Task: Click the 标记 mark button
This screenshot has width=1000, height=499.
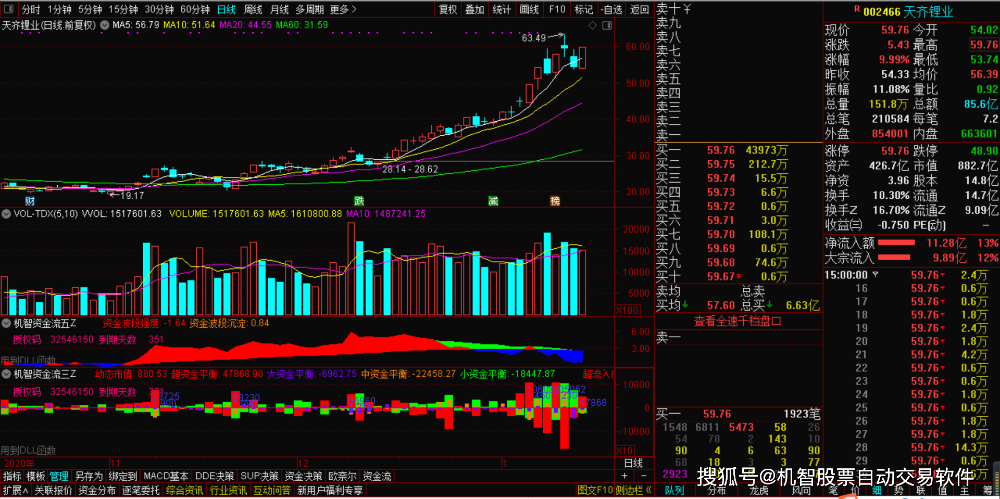Action: coord(584,9)
